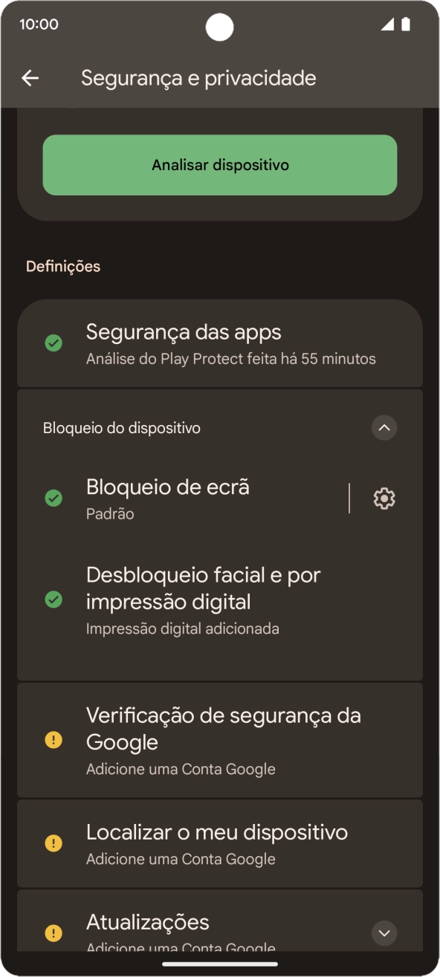This screenshot has width=440, height=977.
Task: Tap the back arrow in the top bar
Action: 30,77
